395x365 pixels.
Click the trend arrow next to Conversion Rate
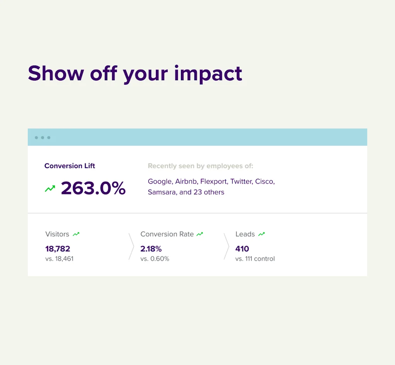click(x=199, y=234)
